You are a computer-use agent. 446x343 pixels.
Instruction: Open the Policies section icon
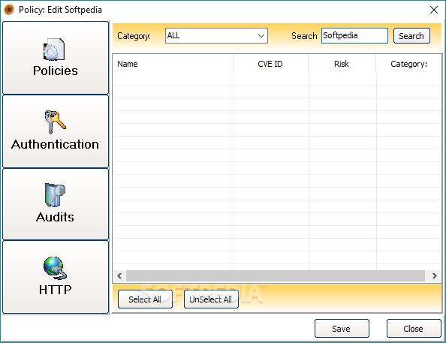pos(54,50)
